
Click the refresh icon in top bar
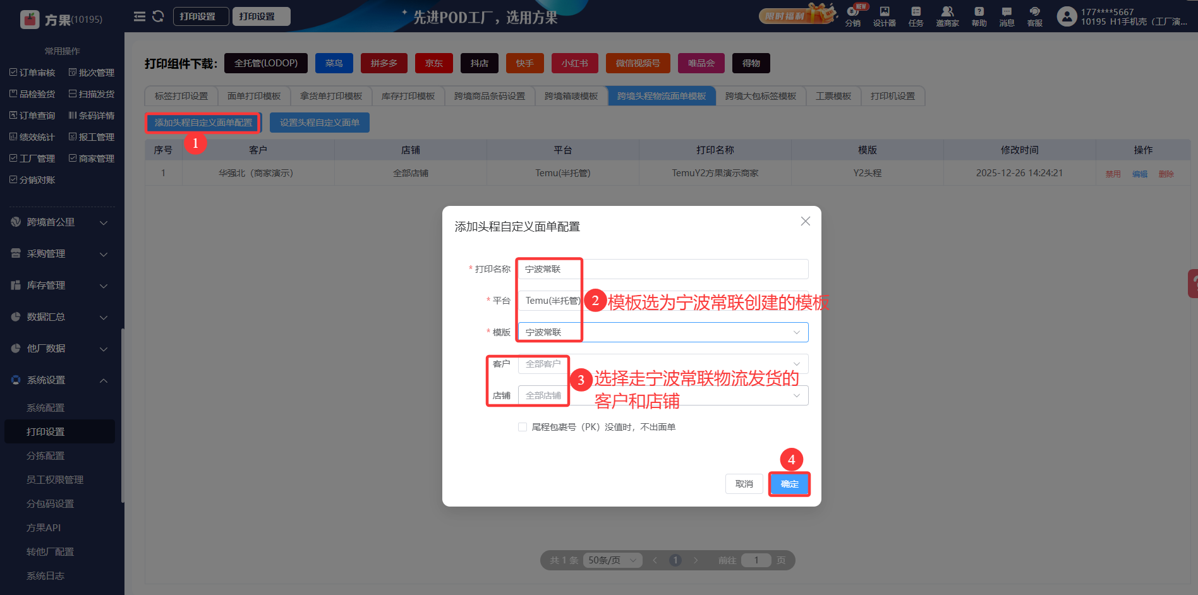pos(158,16)
